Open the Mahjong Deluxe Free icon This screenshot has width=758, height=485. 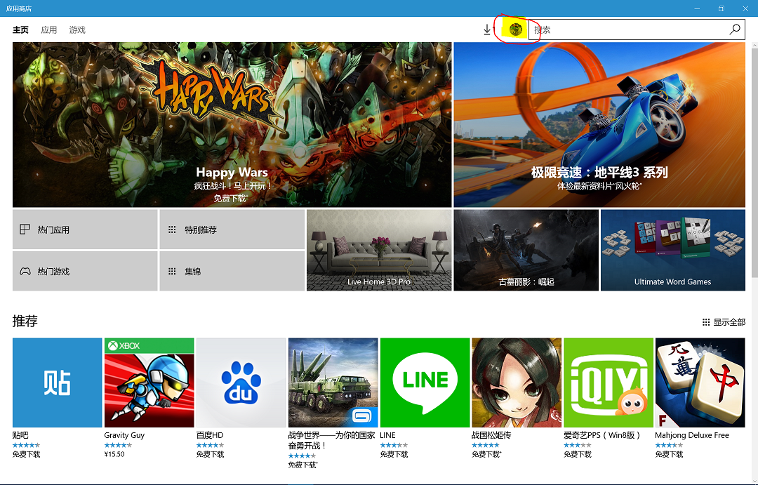pyautogui.click(x=700, y=383)
